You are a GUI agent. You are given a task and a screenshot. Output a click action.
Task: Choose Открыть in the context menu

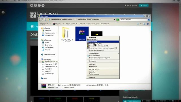pyautogui.click(x=103, y=37)
